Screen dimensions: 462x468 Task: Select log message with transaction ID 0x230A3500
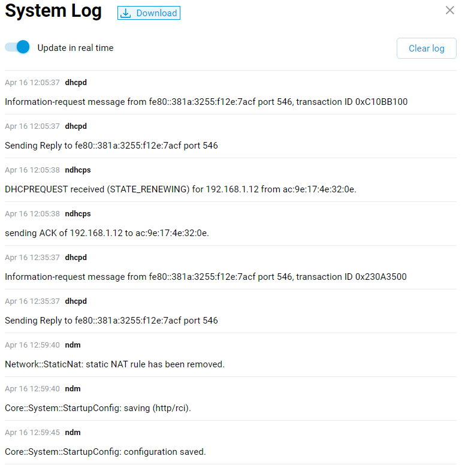tap(206, 277)
